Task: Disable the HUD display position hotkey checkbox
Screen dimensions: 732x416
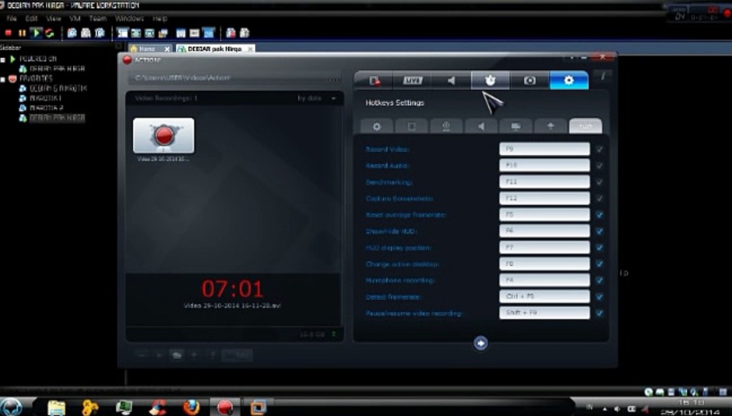Action: (x=600, y=247)
